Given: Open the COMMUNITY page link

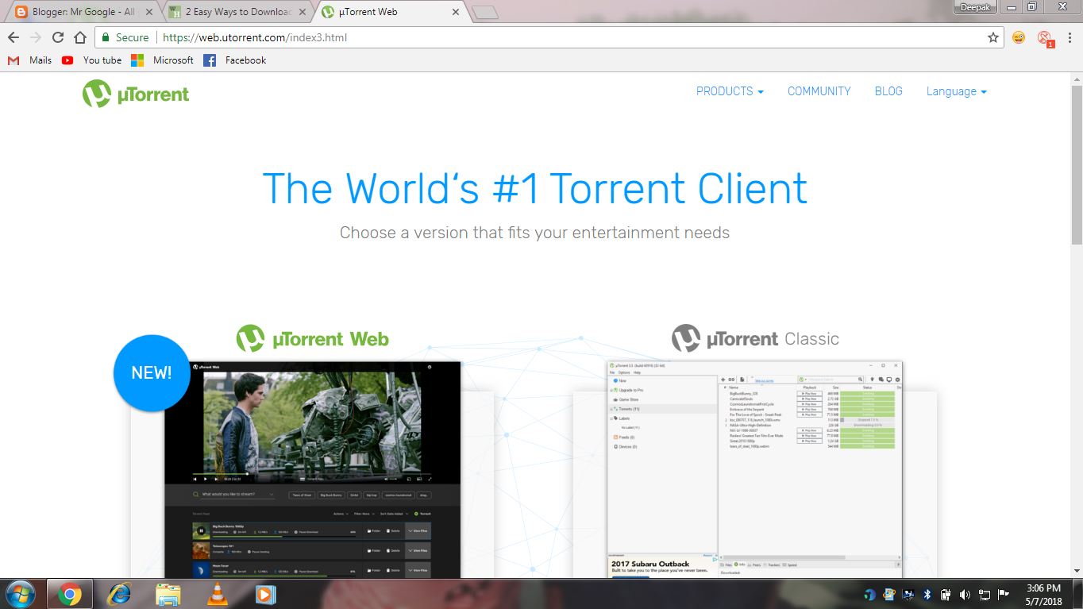Looking at the screenshot, I should pos(819,91).
